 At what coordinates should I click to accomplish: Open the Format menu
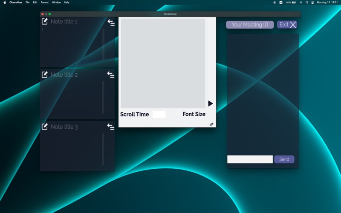[x=44, y=3]
